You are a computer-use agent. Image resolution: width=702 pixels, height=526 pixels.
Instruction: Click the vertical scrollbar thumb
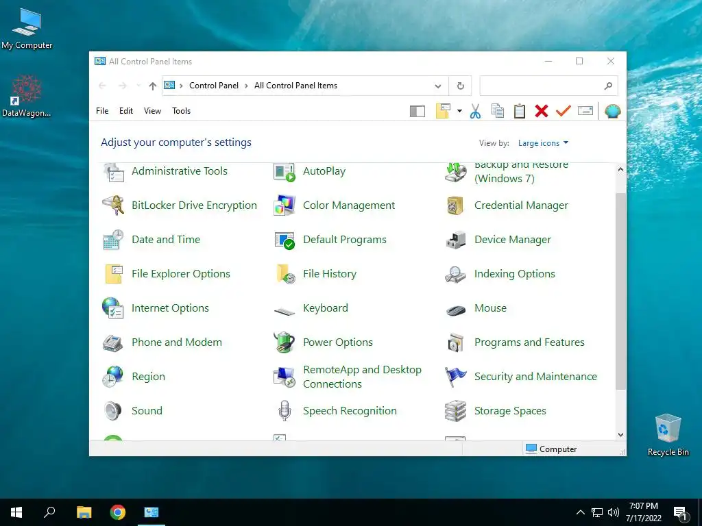620,291
